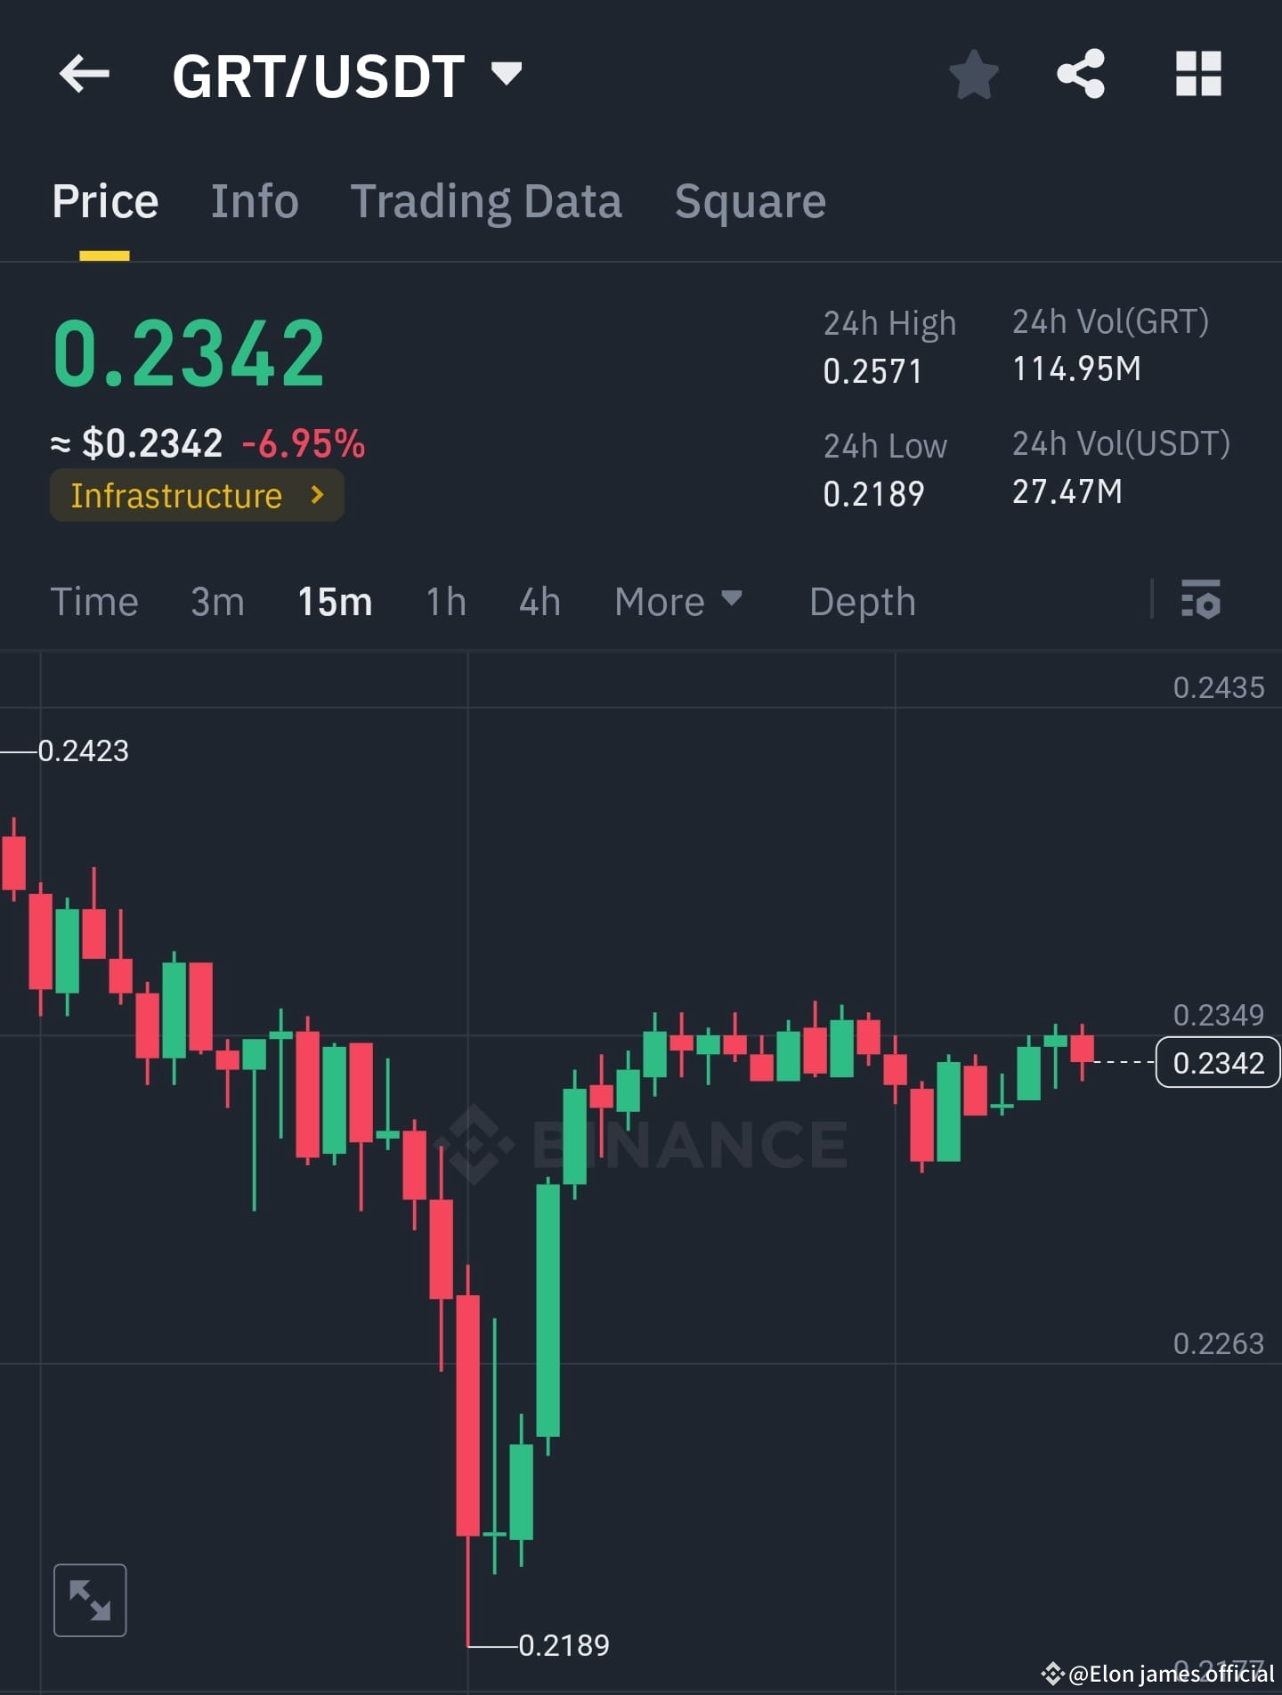The width and height of the screenshot is (1282, 1695).
Task: Open the Square tab
Action: click(x=750, y=200)
